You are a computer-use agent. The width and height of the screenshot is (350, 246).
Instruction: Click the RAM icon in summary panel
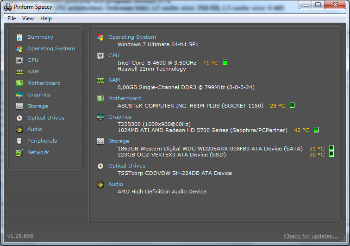coord(100,80)
